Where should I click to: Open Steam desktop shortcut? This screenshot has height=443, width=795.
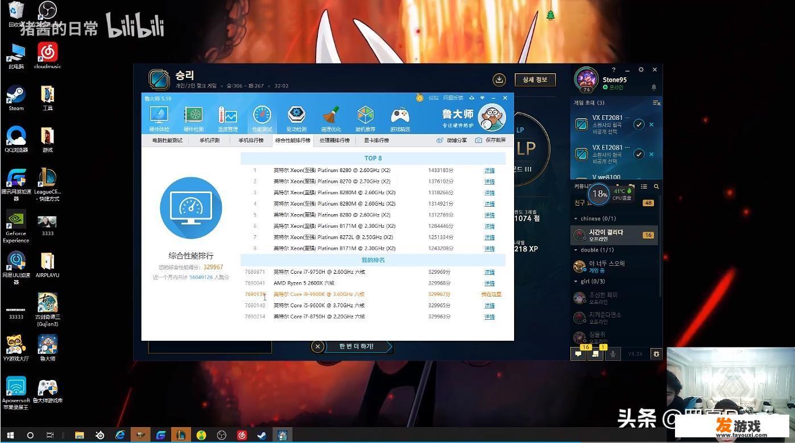point(16,98)
